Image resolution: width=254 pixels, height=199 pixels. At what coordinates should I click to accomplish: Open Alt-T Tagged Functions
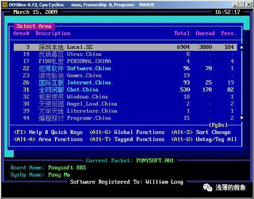(127, 139)
